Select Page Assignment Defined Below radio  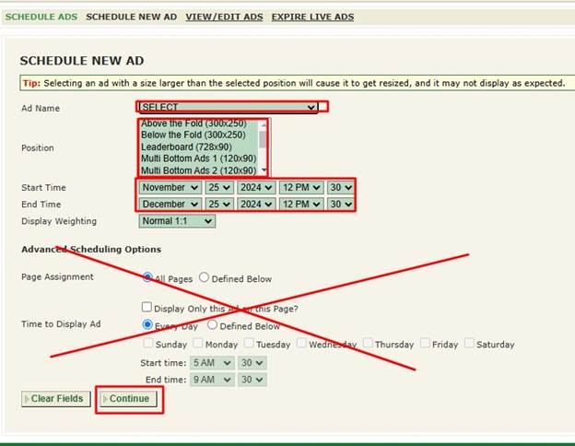204,277
